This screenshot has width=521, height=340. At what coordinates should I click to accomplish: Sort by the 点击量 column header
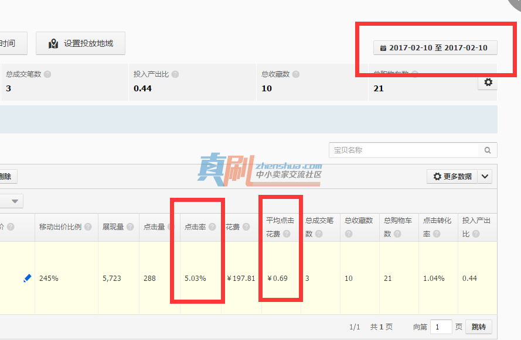tap(154, 227)
